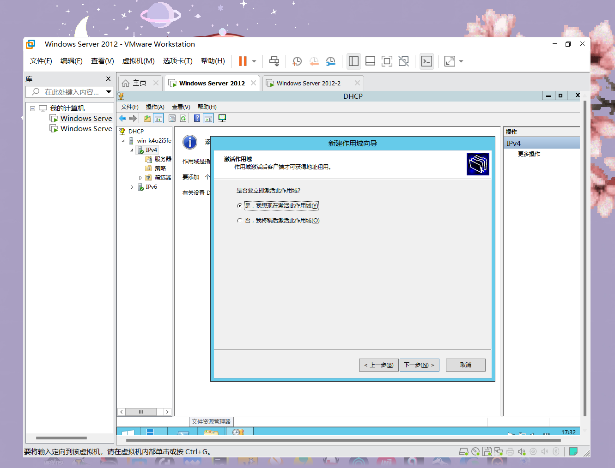Image resolution: width=615 pixels, height=468 pixels.
Task: Expand the IPv6 tree node
Action: tap(132, 187)
